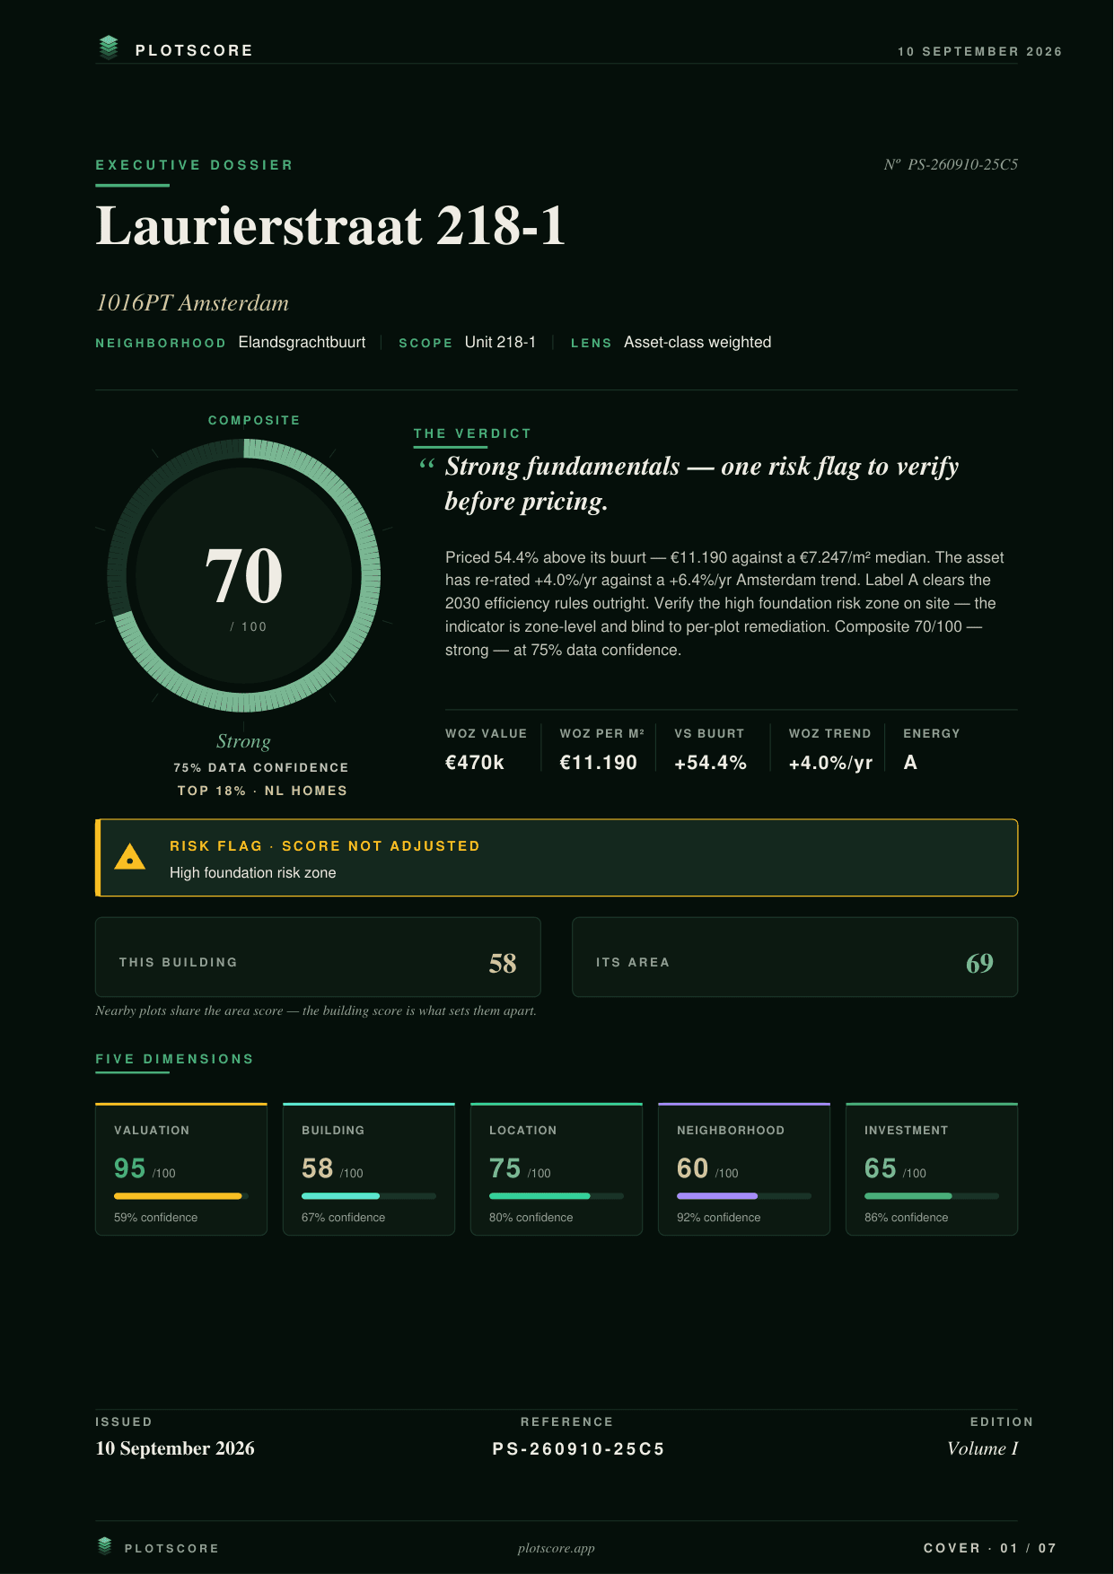The height and width of the screenshot is (1574, 1114).
Task: Select the Building 58/100 dimension card
Action: click(x=369, y=1169)
